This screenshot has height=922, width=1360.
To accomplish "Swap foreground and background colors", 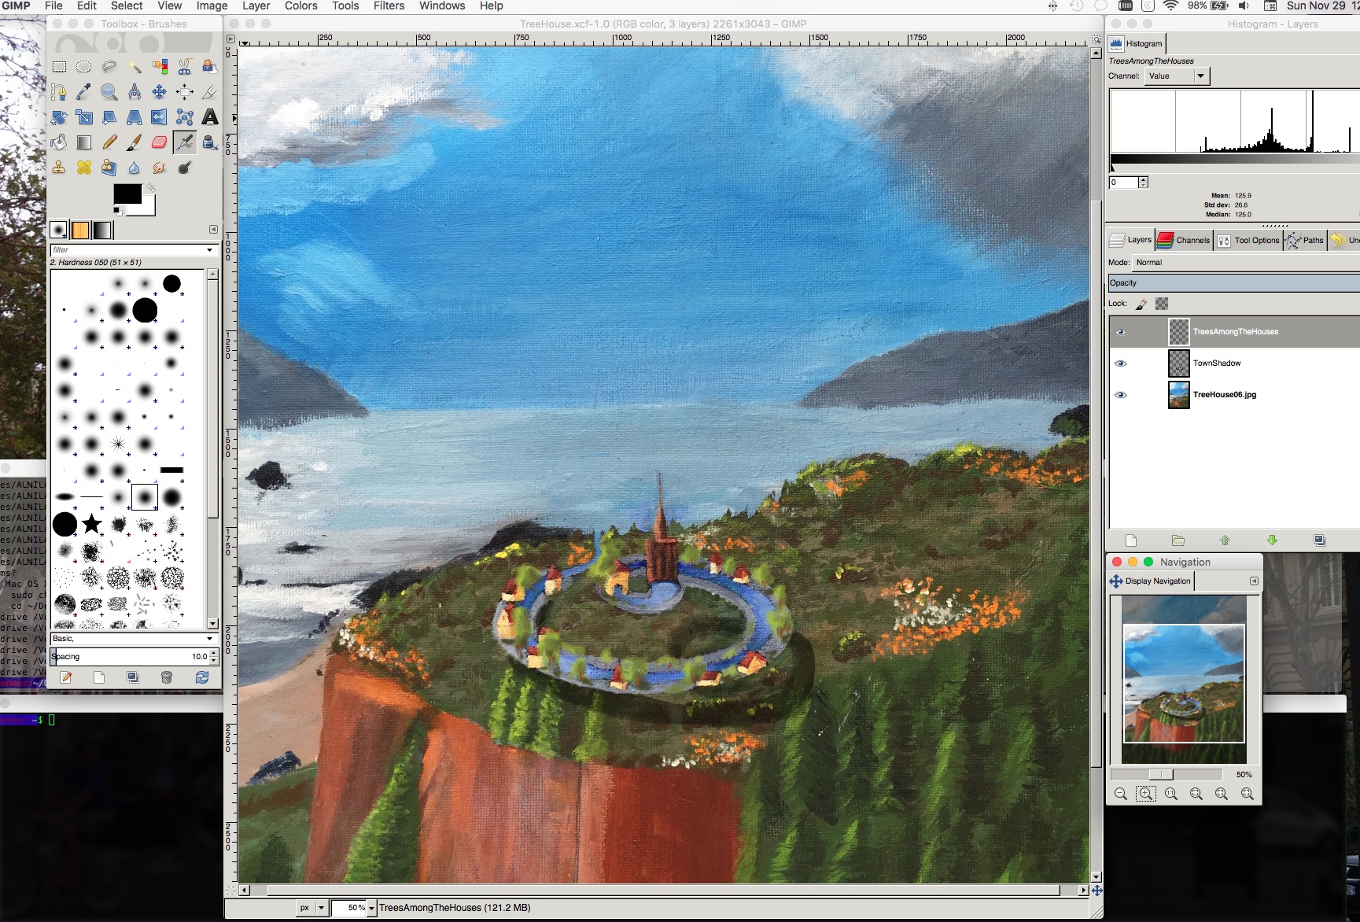I will point(150,189).
